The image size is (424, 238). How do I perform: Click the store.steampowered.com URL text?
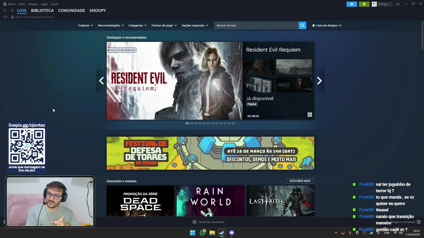tap(34, 17)
